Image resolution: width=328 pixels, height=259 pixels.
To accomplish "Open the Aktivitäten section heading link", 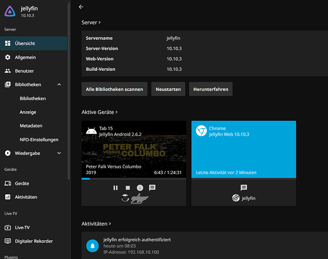I will coord(96,224).
